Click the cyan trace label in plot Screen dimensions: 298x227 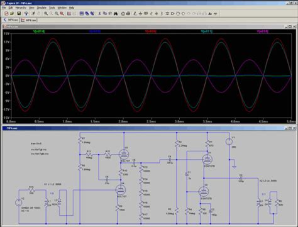207,31
